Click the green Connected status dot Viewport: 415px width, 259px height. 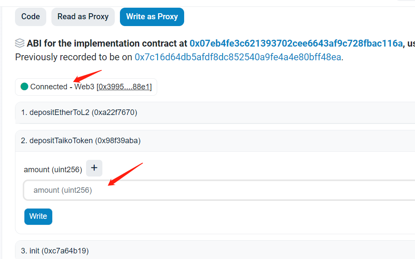coord(24,86)
